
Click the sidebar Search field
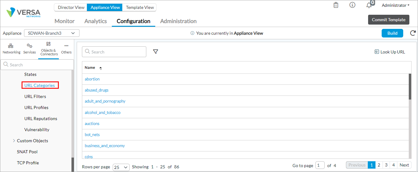(37, 65)
